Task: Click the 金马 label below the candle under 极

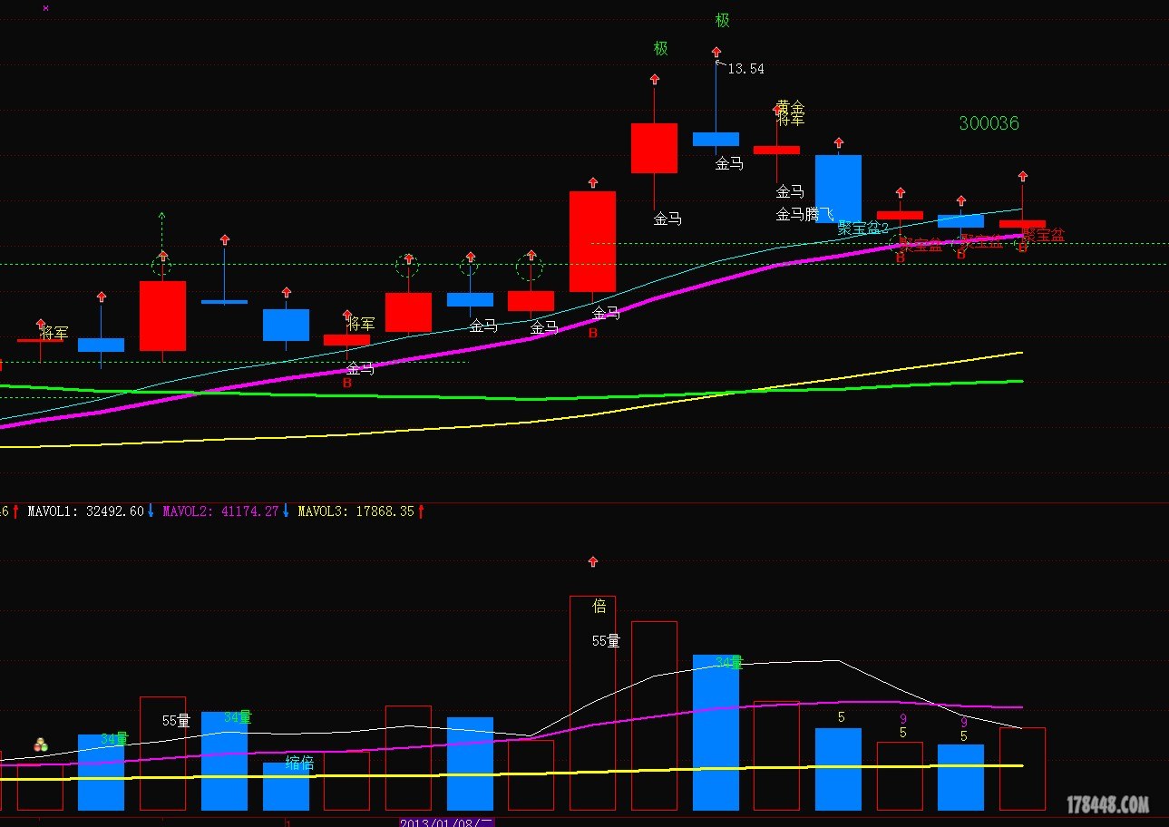Action: tap(667, 219)
